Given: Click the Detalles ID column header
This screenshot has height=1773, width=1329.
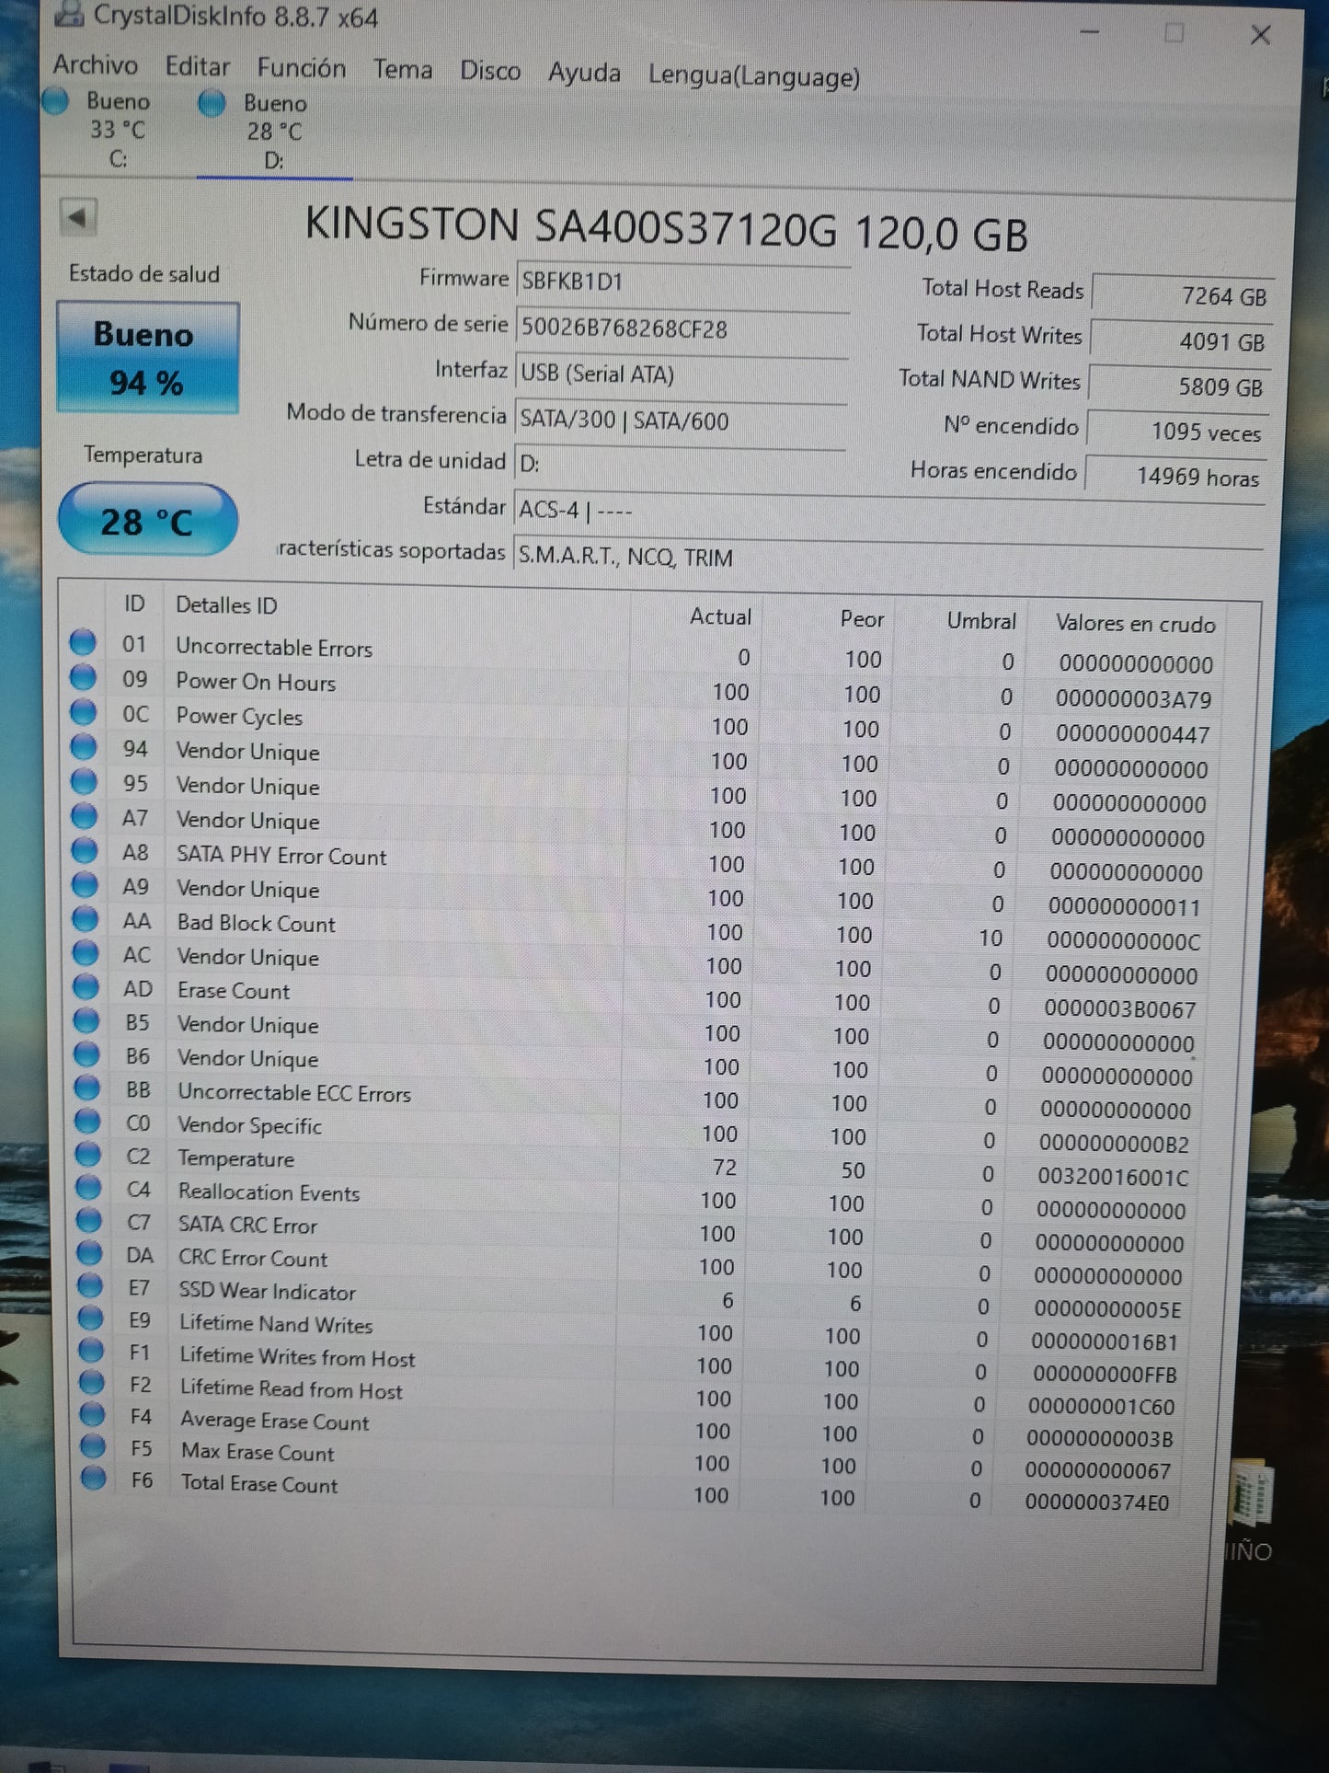Looking at the screenshot, I should click(226, 604).
